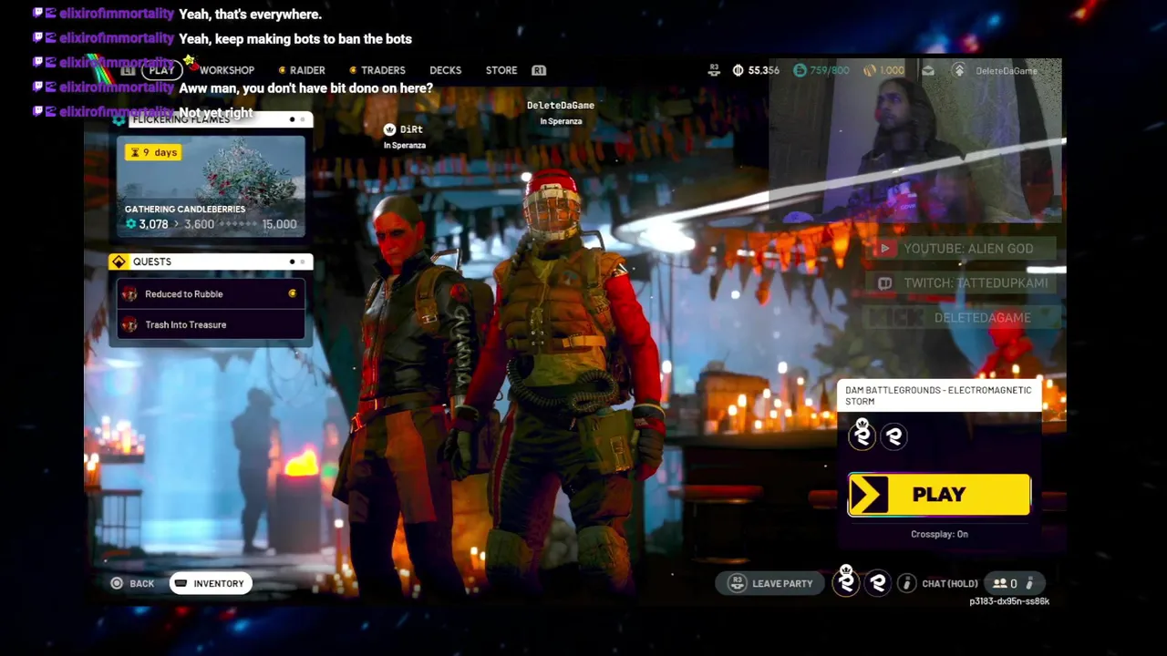Open the Trash Into Treasure quest

(211, 324)
